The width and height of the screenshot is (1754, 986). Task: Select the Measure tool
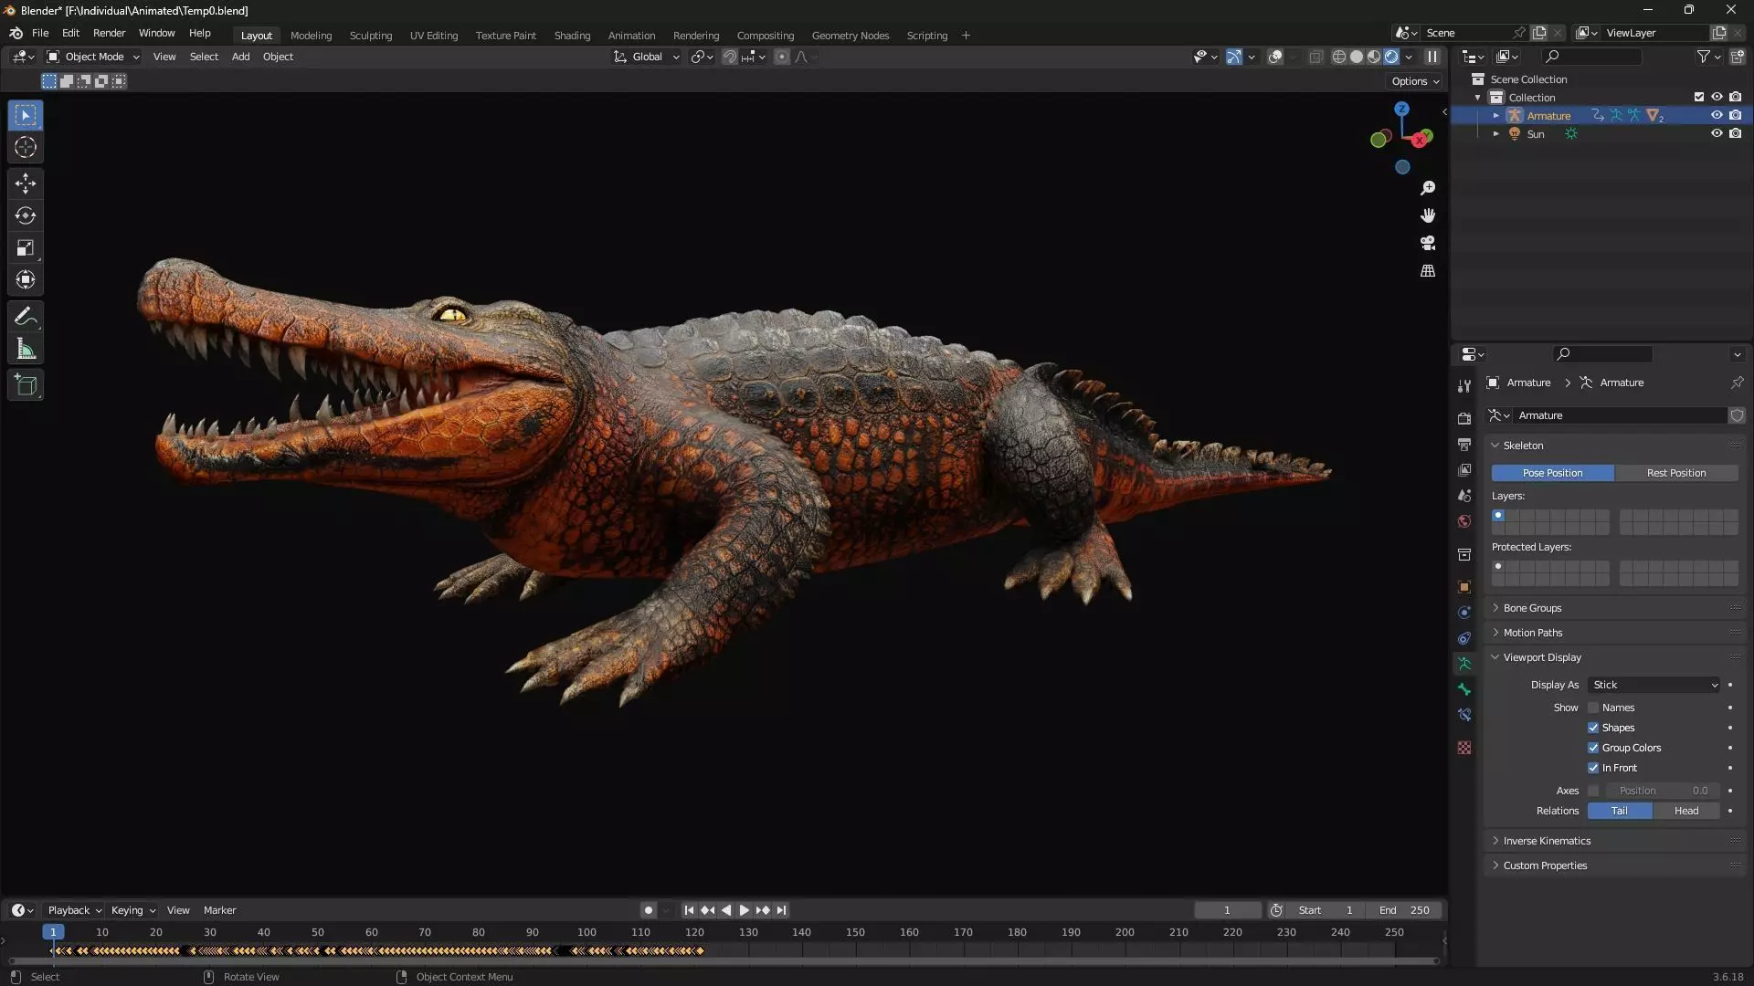(26, 349)
